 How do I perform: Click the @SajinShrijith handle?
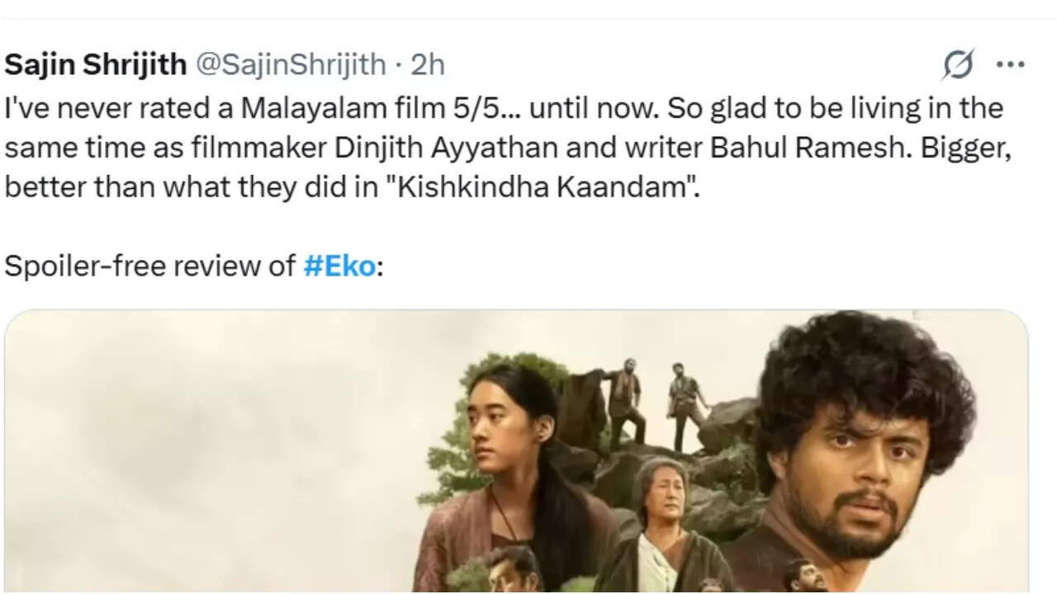(x=290, y=64)
